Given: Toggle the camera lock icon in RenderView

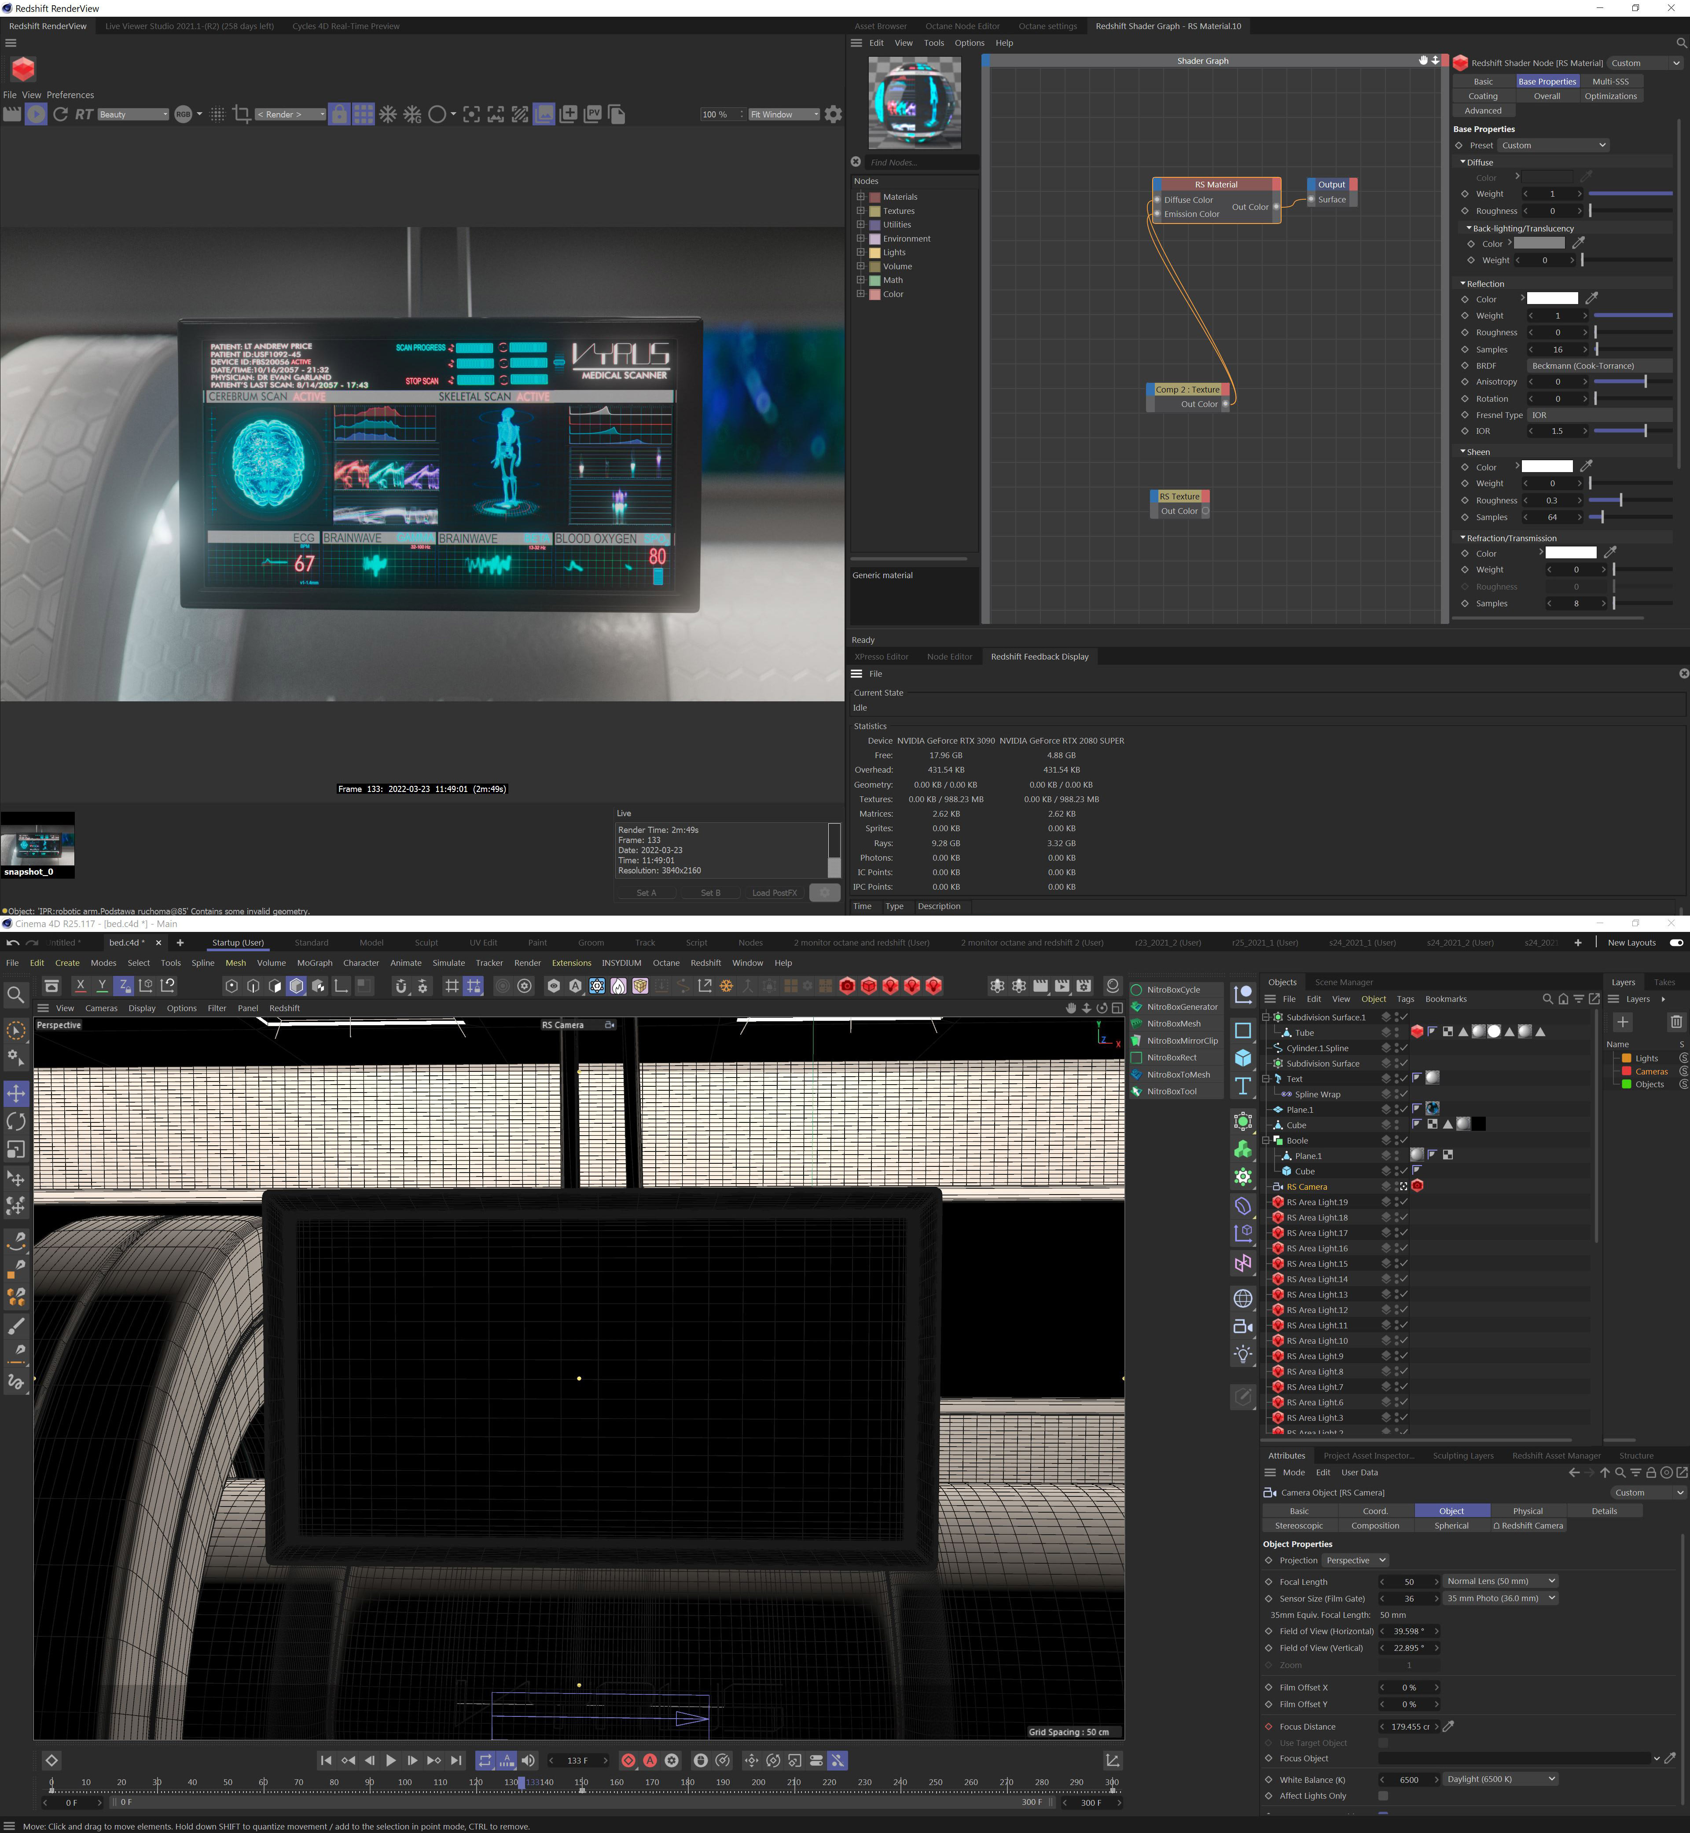Looking at the screenshot, I should 338,114.
